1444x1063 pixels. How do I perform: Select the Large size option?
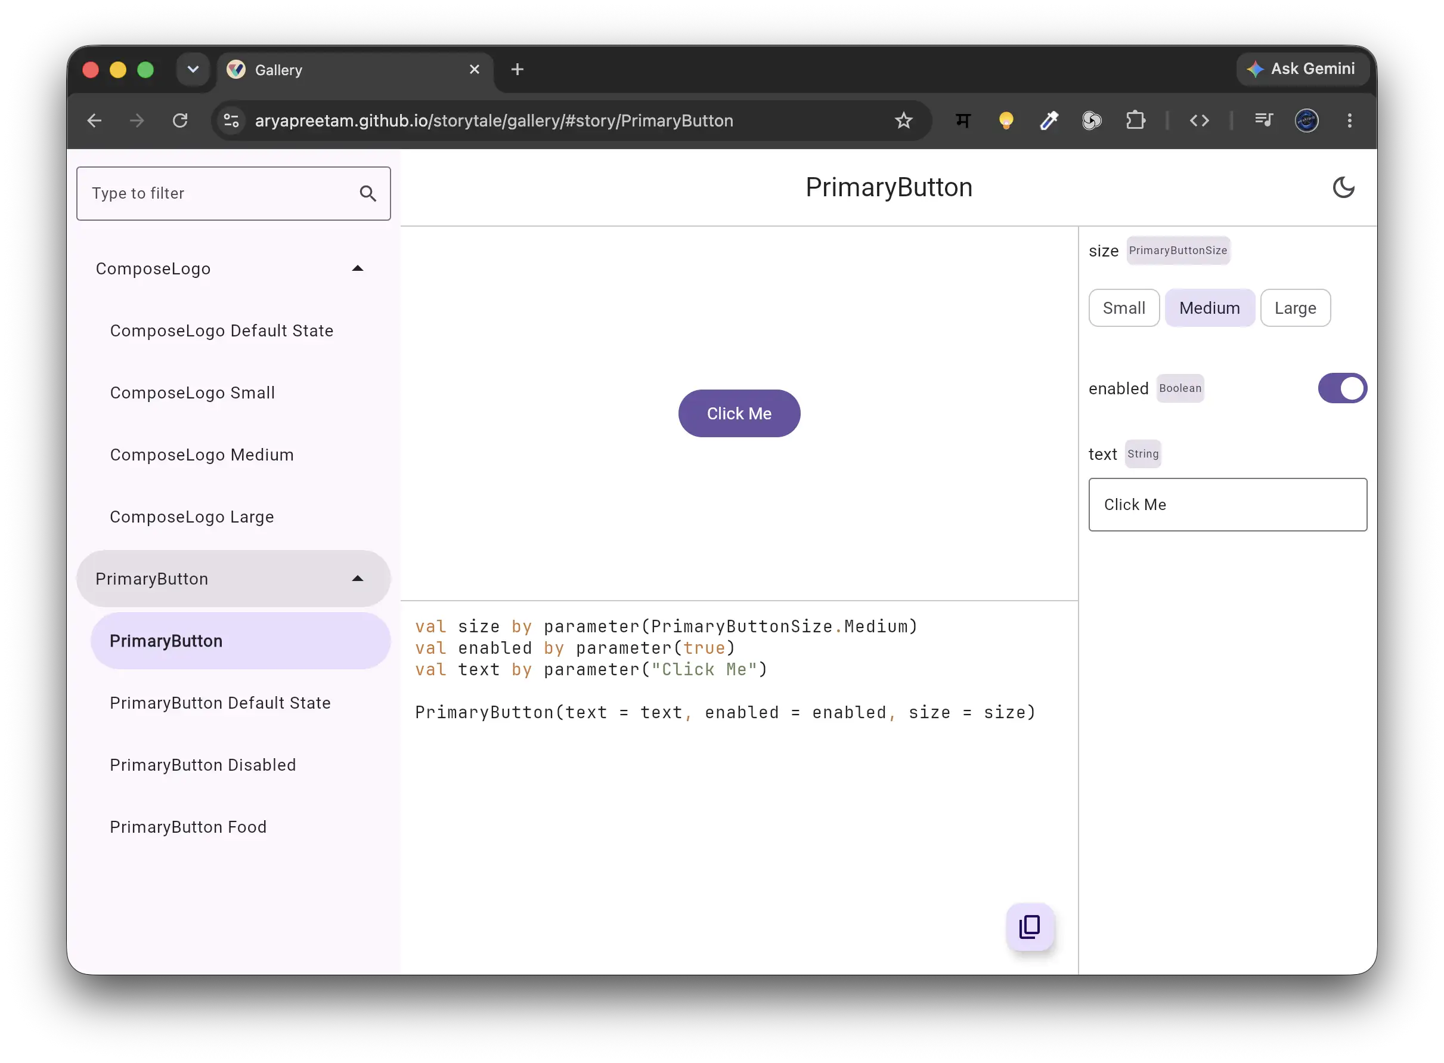[x=1295, y=308]
